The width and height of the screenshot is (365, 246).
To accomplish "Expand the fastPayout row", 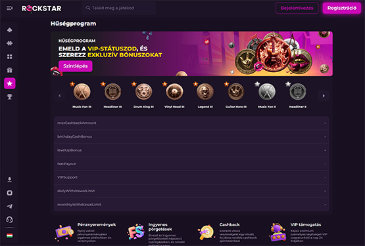I will coord(191,164).
